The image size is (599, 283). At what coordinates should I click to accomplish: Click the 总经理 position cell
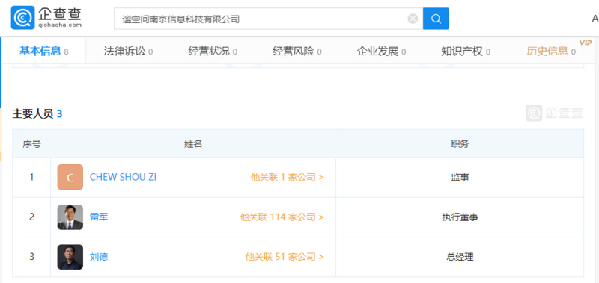coord(460,257)
